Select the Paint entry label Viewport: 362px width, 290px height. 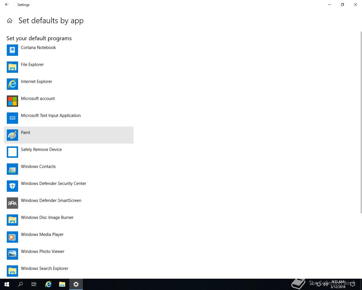25,133
